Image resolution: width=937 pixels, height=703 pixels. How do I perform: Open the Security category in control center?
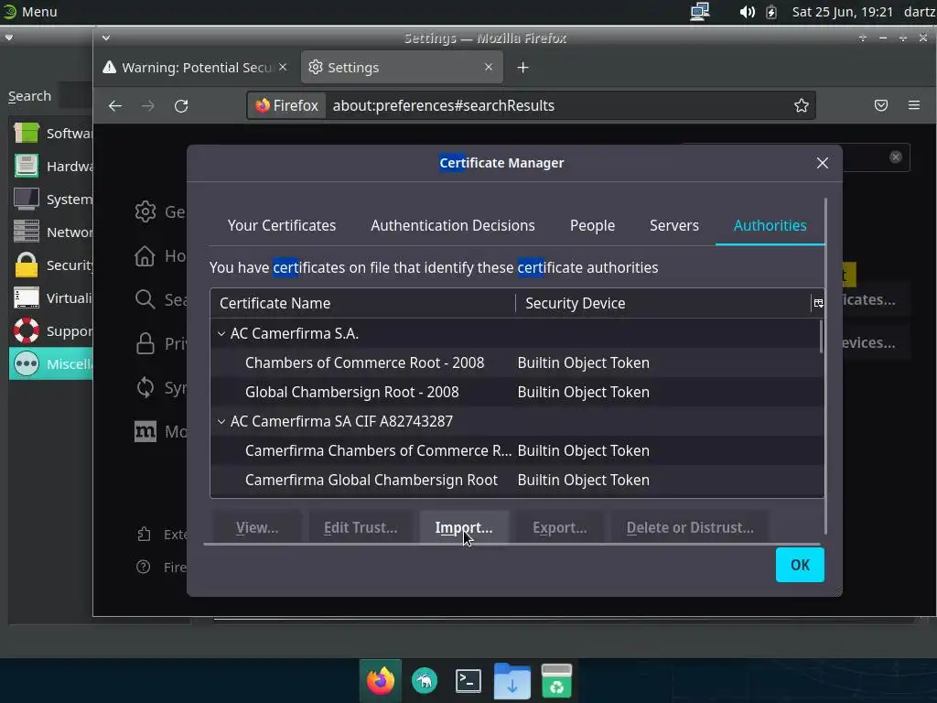pos(51,265)
